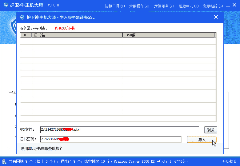Click the shield logo in main title bar
The height and width of the screenshot is (166, 240).
click(x=6, y=5)
